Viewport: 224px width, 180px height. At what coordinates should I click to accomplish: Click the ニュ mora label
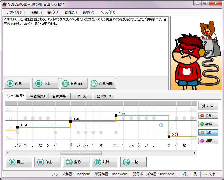(116, 145)
